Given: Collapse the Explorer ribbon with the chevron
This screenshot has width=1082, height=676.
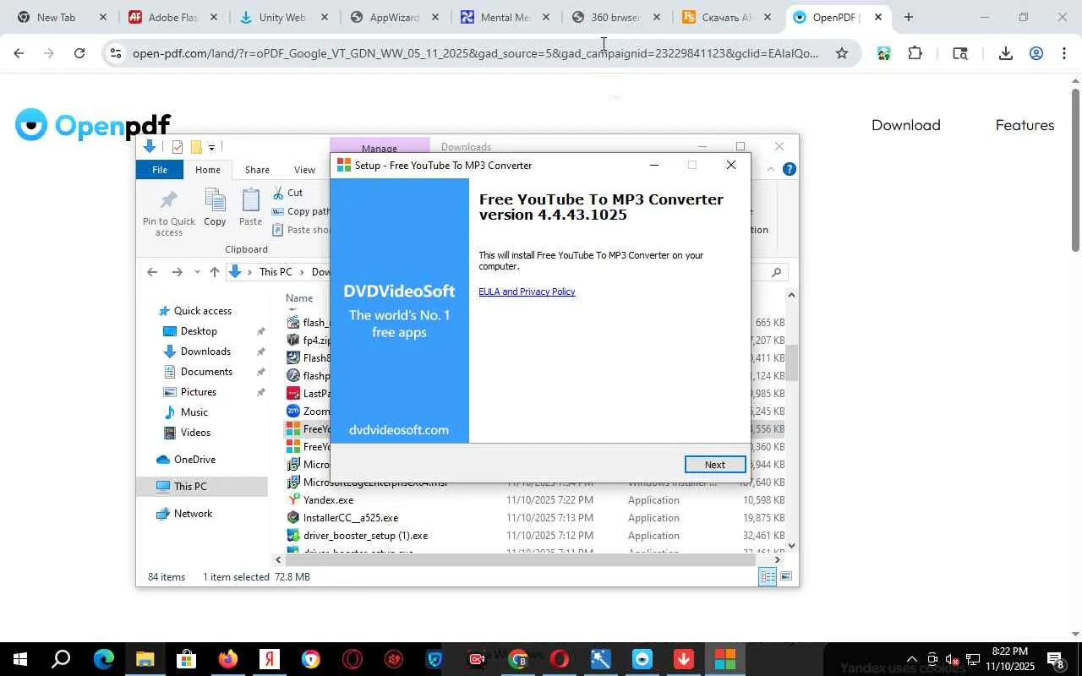Looking at the screenshot, I should (x=770, y=169).
